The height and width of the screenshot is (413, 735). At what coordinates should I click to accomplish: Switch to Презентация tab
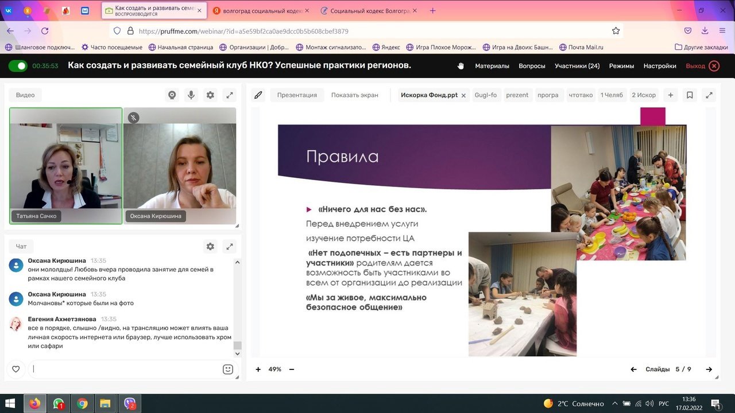(x=297, y=95)
